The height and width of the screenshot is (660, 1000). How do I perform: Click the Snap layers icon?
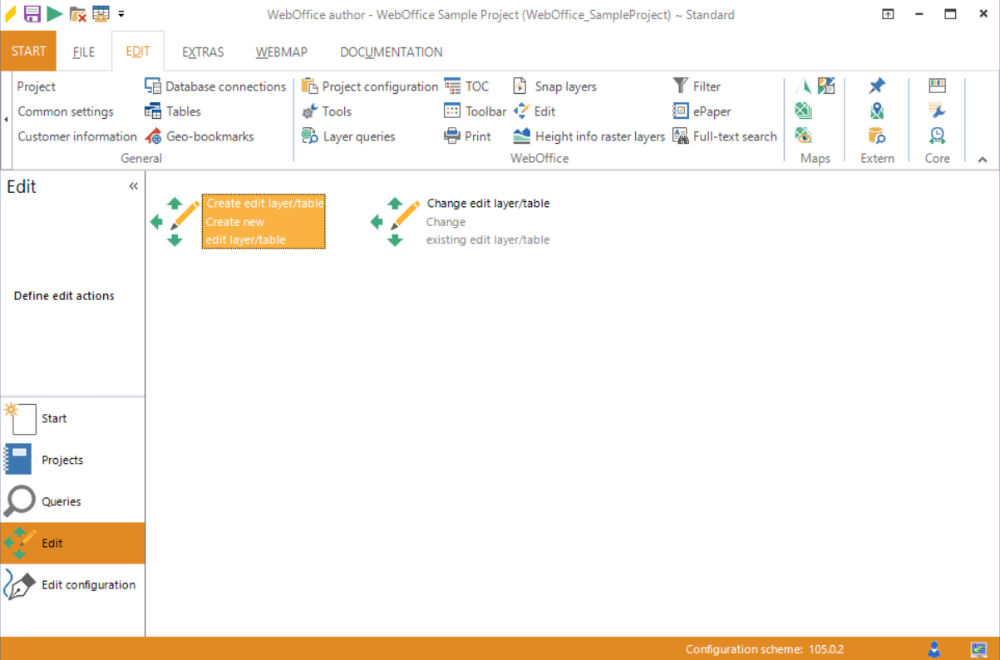pos(520,86)
